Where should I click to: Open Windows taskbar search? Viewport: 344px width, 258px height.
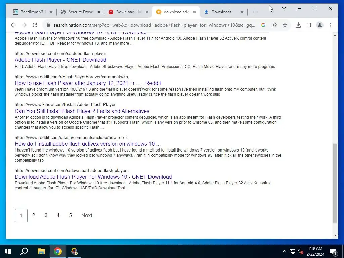pos(24,251)
